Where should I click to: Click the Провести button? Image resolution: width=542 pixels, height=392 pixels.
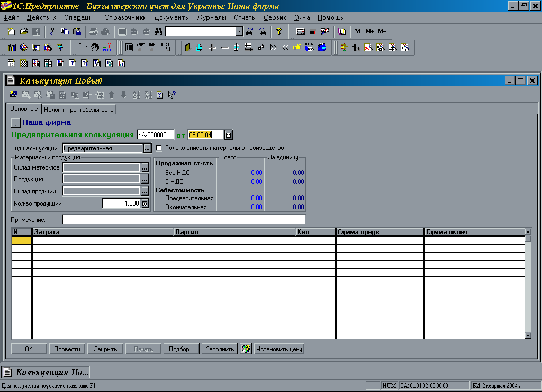point(67,349)
